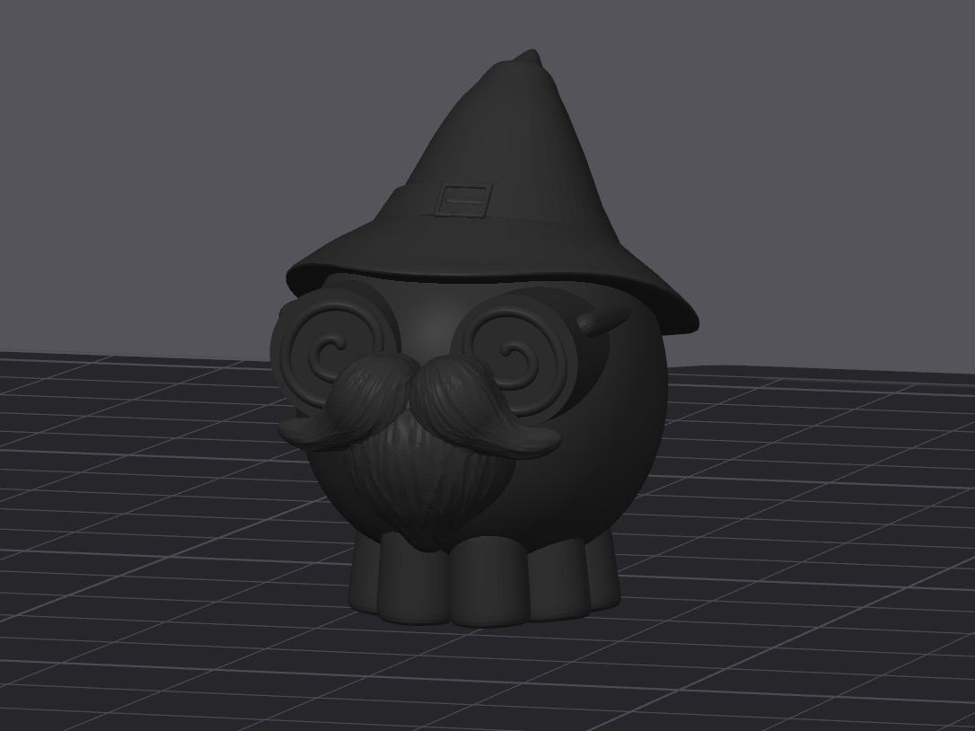Image resolution: width=975 pixels, height=731 pixels.
Task: Select the rectangular buckle on the hat
Action: [464, 199]
